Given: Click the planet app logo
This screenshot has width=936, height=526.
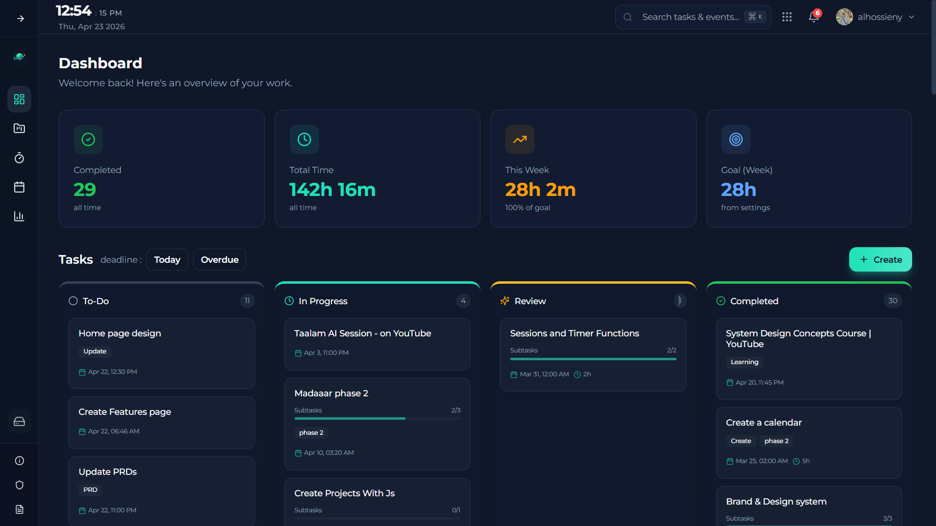Looking at the screenshot, I should pyautogui.click(x=19, y=57).
